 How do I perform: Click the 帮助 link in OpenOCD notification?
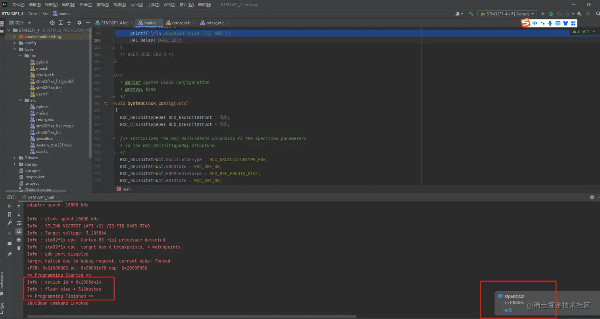508,310
